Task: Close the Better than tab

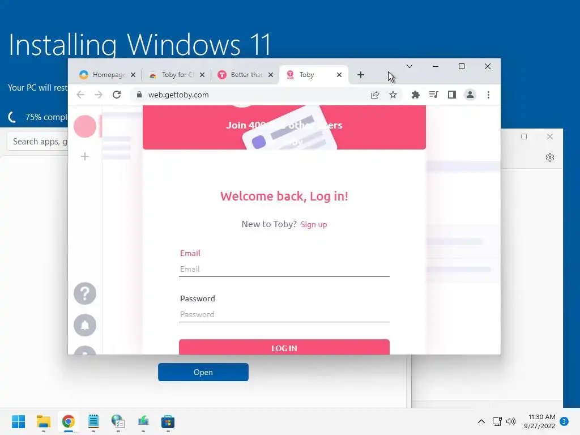Action: point(271,75)
